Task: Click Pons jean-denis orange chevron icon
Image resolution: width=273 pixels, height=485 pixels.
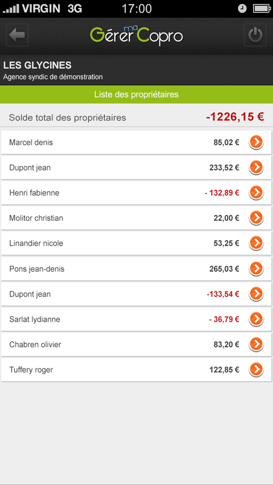Action: pyautogui.click(x=256, y=268)
